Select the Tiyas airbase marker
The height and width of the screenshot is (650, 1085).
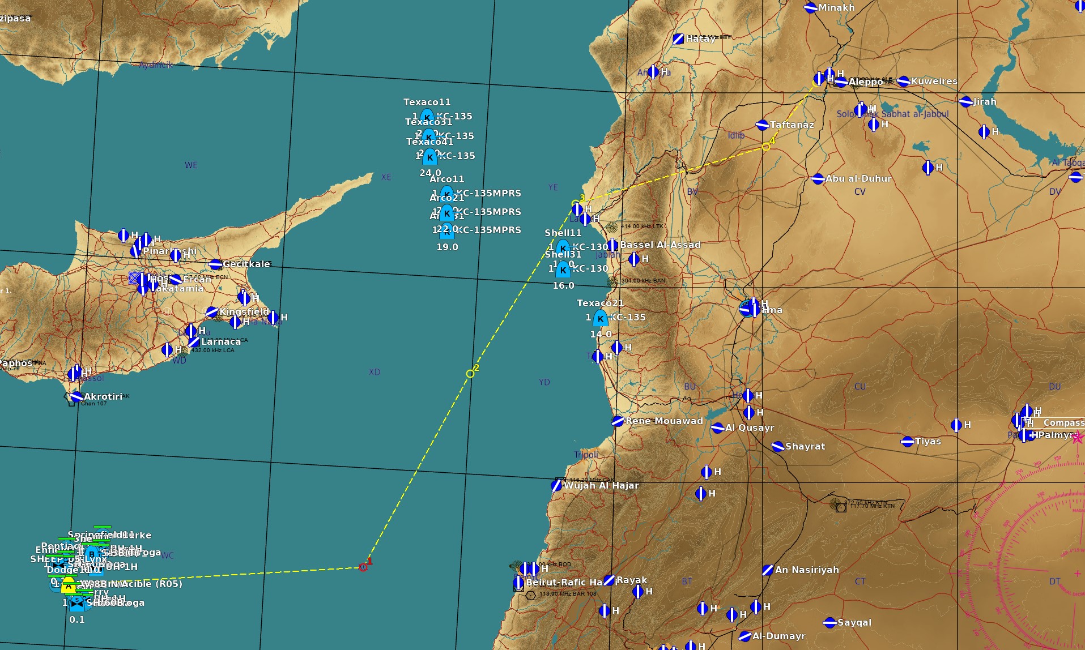[908, 441]
